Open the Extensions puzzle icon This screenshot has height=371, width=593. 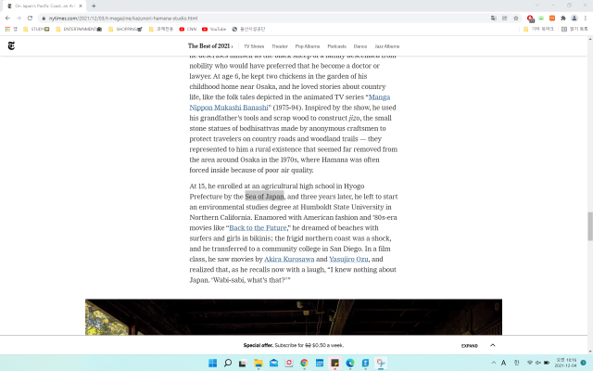point(563,18)
